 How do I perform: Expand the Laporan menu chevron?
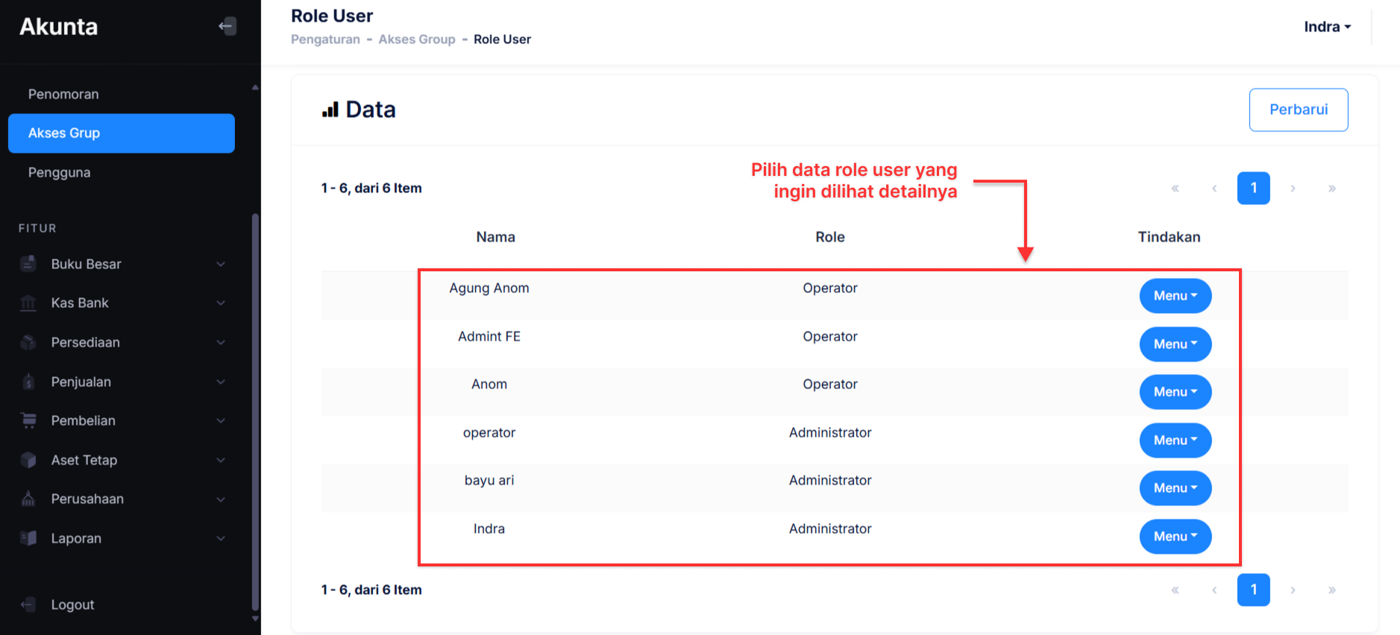click(221, 538)
